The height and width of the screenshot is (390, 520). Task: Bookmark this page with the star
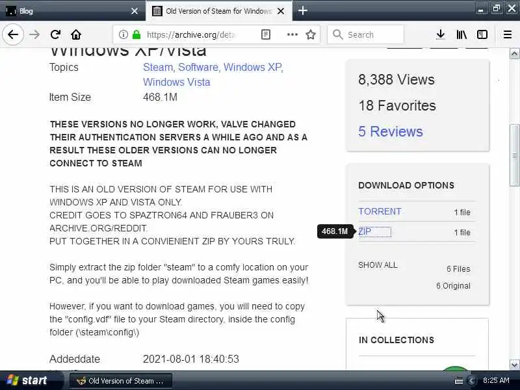(x=311, y=34)
